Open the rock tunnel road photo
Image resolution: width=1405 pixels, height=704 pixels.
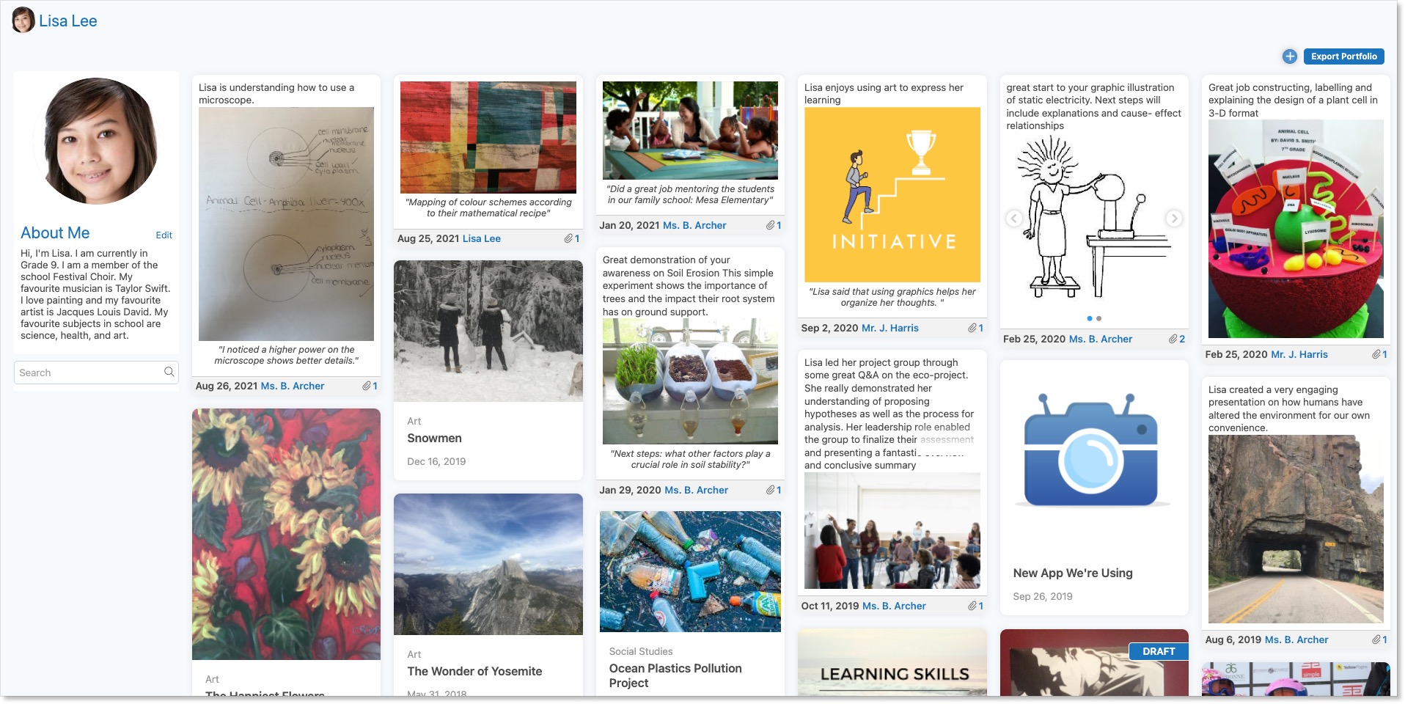1296,529
